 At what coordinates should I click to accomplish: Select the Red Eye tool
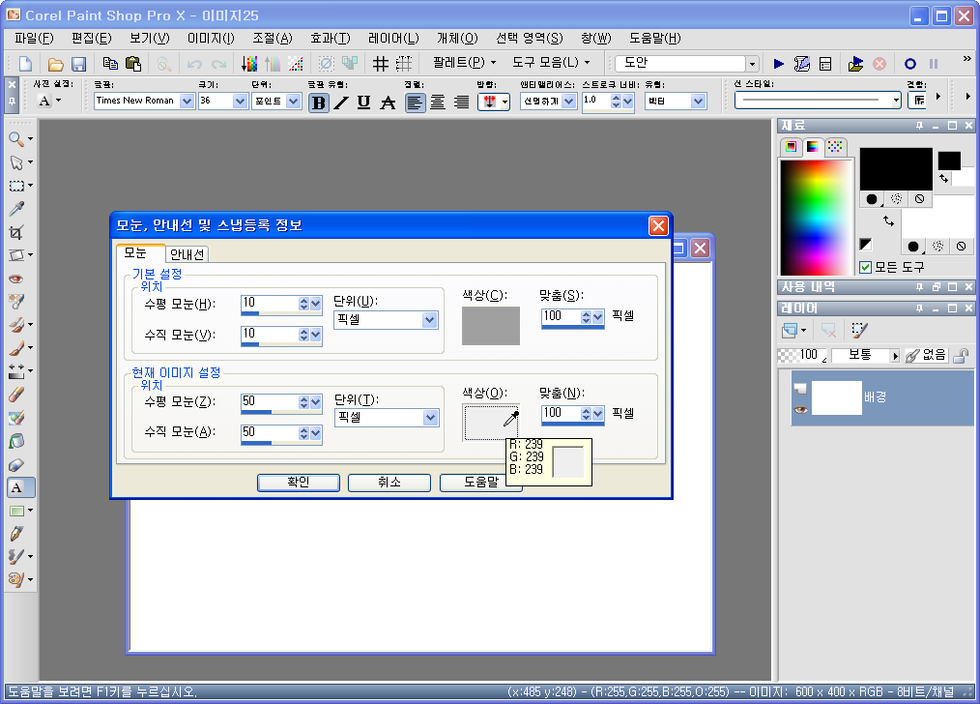[x=16, y=279]
